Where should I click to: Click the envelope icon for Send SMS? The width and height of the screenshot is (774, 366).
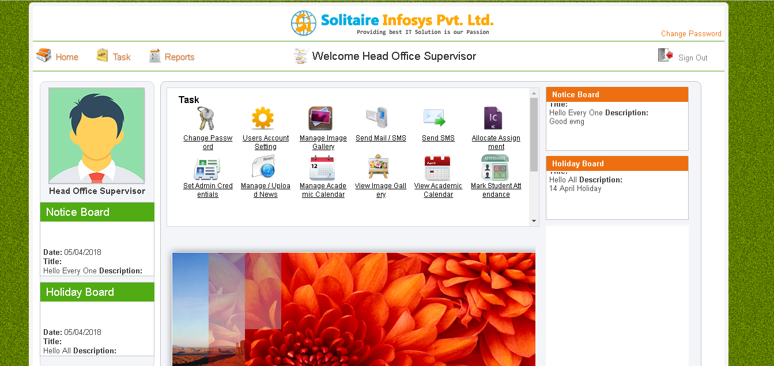tap(435, 119)
